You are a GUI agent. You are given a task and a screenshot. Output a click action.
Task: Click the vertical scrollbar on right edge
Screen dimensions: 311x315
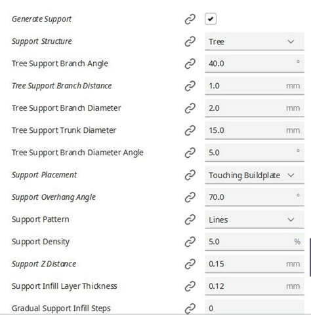point(310,257)
